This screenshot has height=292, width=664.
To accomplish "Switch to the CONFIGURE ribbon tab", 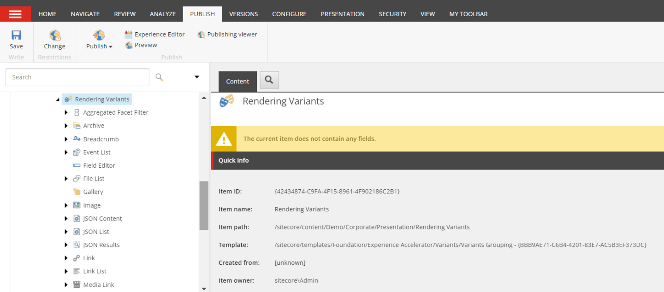I will (x=289, y=14).
